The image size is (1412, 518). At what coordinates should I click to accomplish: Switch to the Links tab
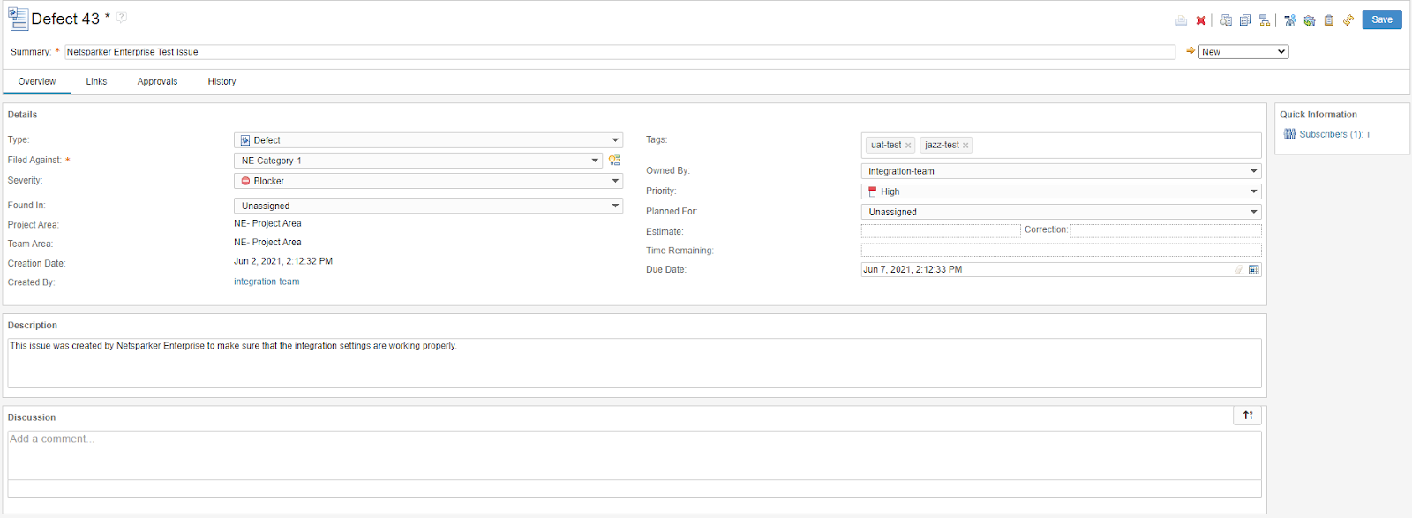(x=96, y=81)
